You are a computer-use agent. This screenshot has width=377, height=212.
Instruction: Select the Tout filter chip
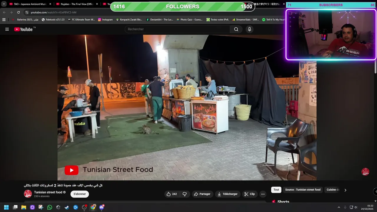pyautogui.click(x=276, y=190)
